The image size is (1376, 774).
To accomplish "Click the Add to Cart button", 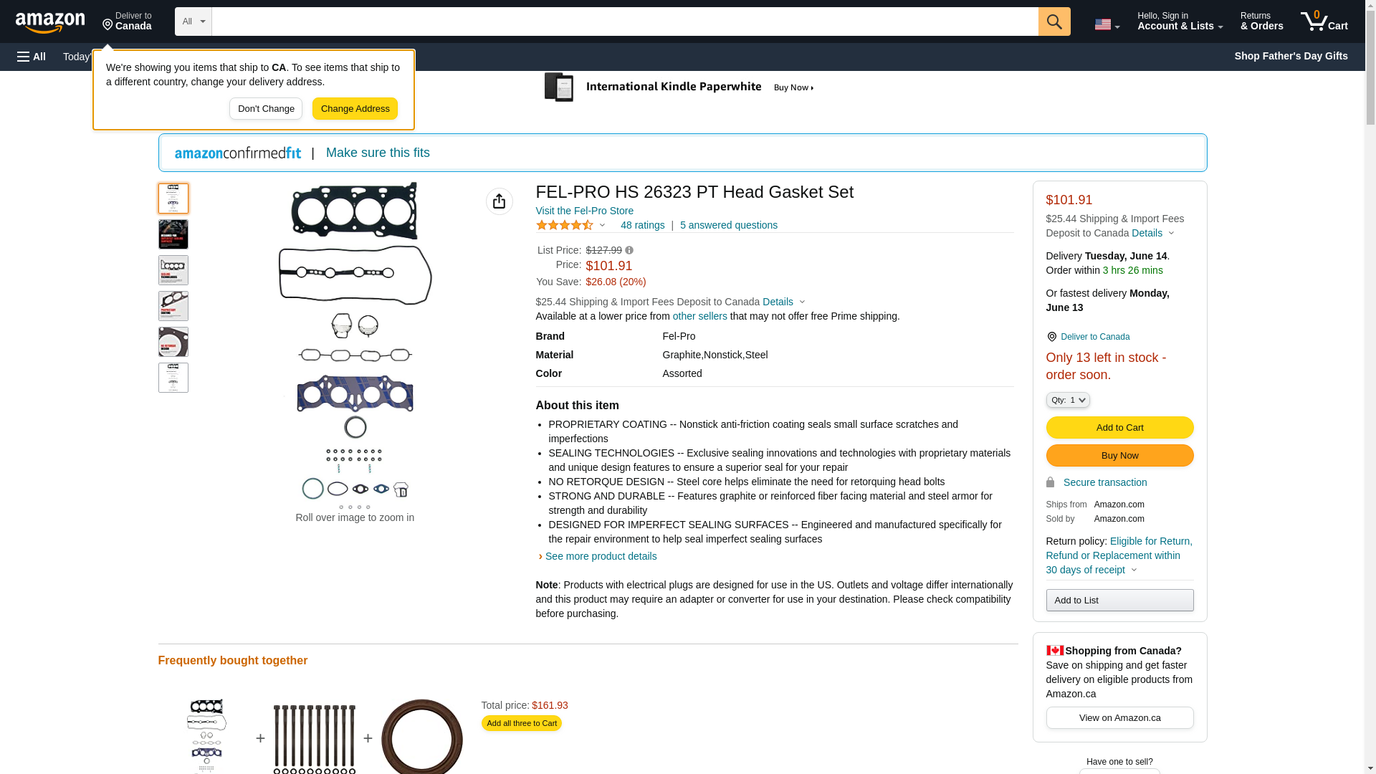I will click(1119, 427).
